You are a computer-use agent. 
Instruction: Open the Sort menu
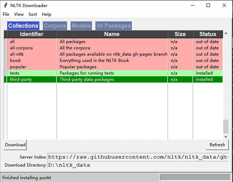tap(33, 14)
